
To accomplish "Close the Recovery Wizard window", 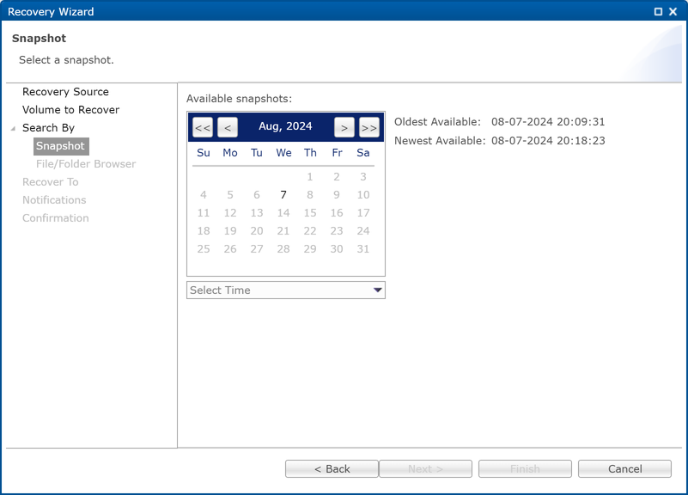I will 673,12.
